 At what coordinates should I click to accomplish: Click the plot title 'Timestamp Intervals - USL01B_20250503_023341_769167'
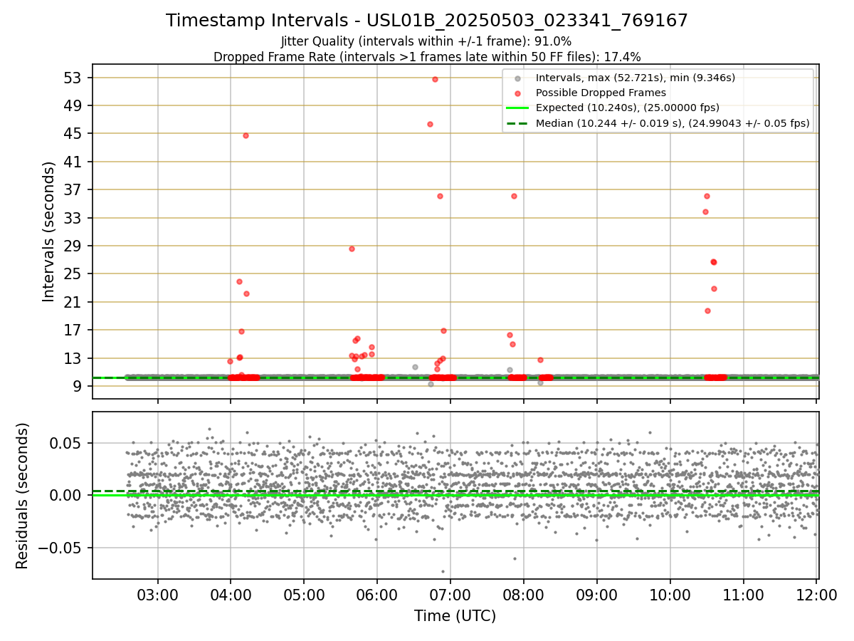point(427,21)
